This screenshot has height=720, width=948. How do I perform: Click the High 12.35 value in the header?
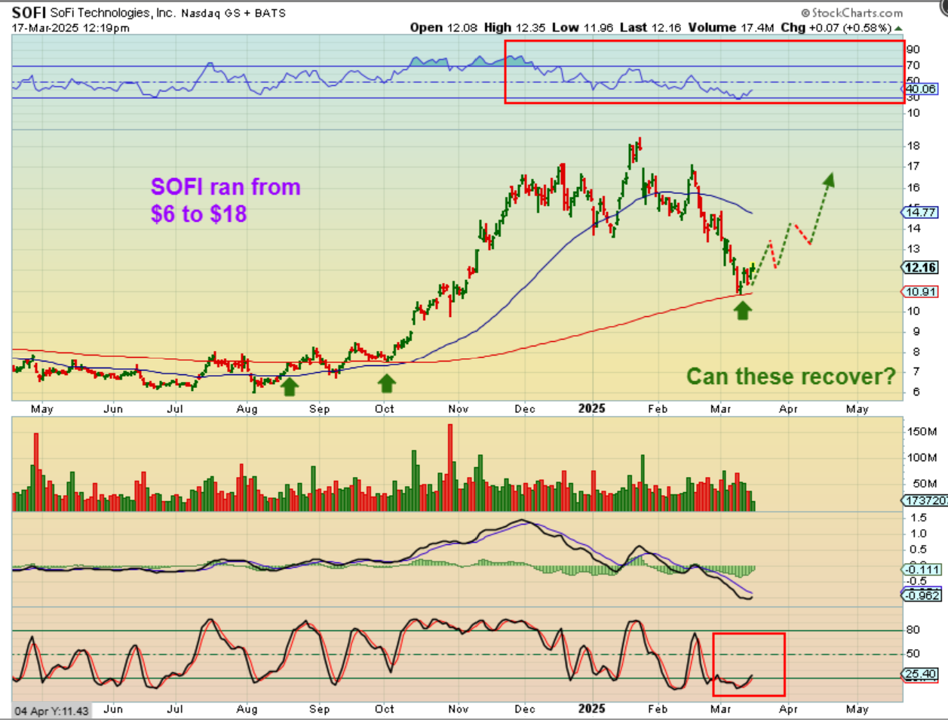coord(515,27)
